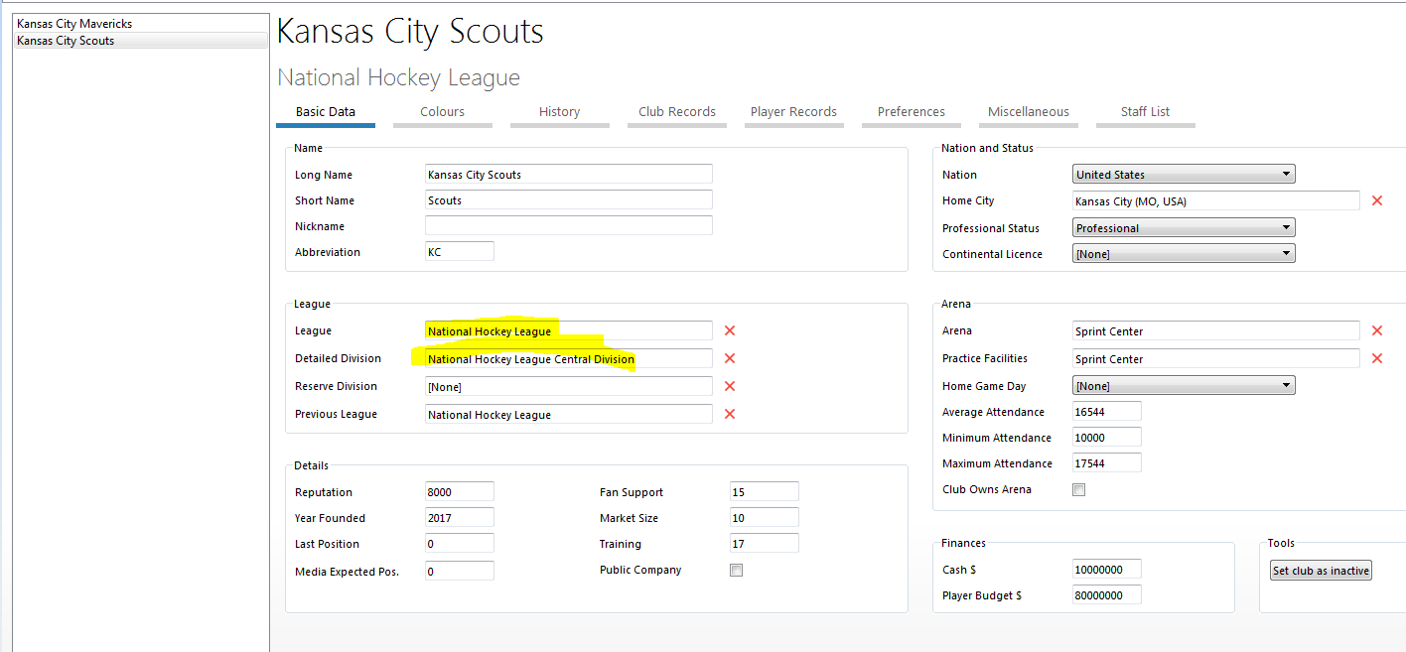Viewport: 1406px width, 652px height.
Task: Edit Media Expected Pos. field
Action: pyautogui.click(x=459, y=571)
